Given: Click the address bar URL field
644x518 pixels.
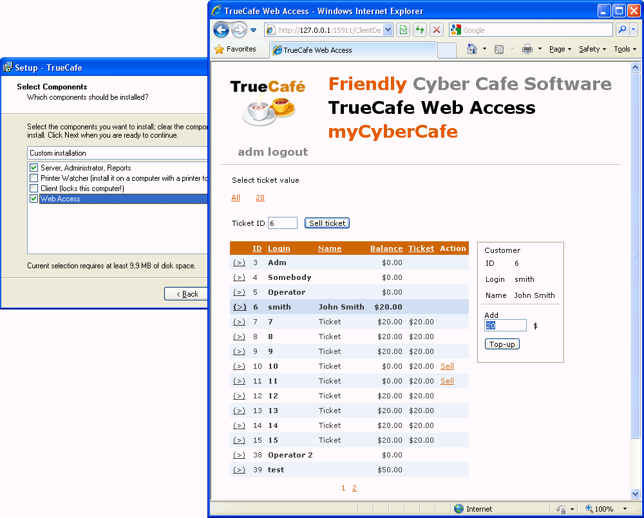Looking at the screenshot, I should pos(330,30).
